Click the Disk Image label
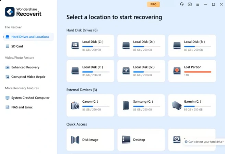The width and height of the screenshot is (225, 154). [x=90, y=140]
